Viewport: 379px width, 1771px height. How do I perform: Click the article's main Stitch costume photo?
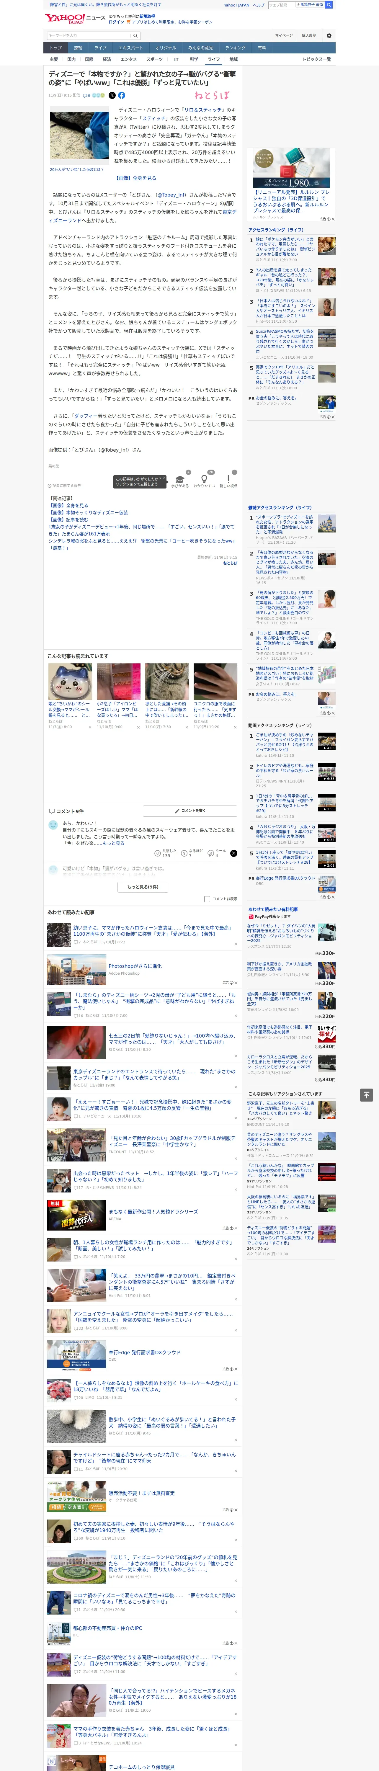tap(79, 135)
